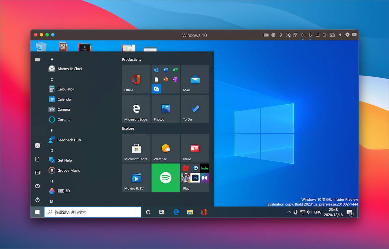The image size is (389, 249).
Task: Click the letter H group header
Action: 52,181
